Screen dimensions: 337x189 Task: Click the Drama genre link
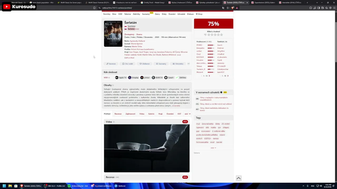pyautogui.click(x=139, y=34)
